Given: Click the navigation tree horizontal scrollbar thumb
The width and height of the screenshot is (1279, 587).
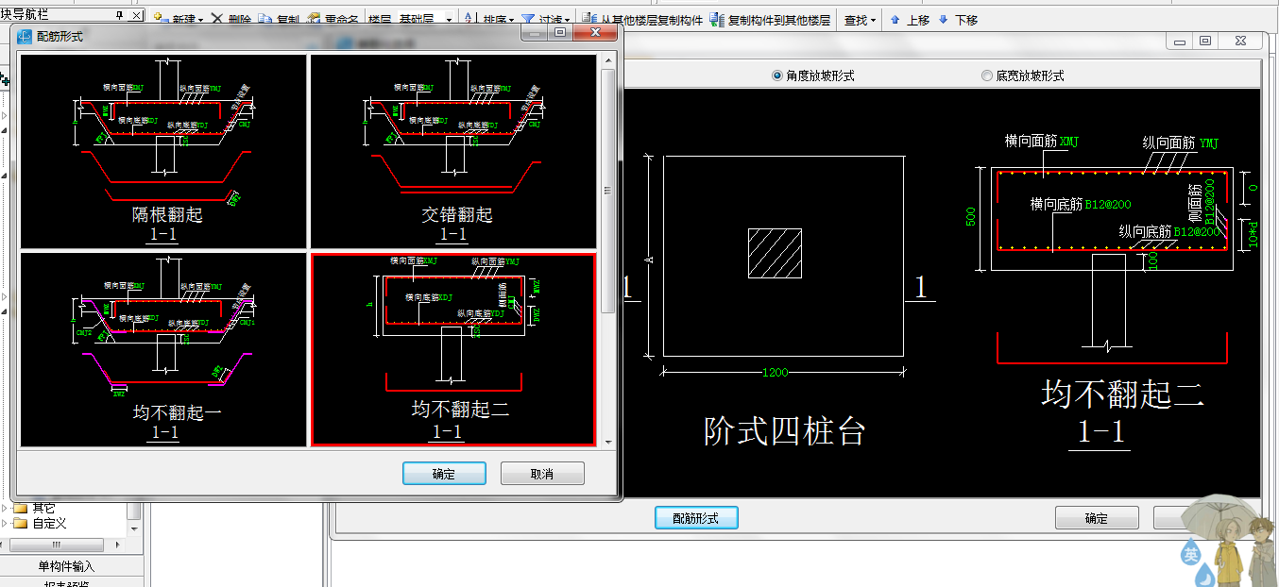Looking at the screenshot, I should pyautogui.click(x=56, y=545).
